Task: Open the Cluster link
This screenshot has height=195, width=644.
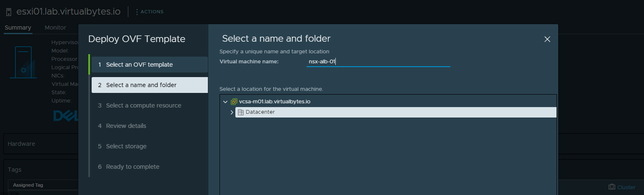Action: pos(626,187)
